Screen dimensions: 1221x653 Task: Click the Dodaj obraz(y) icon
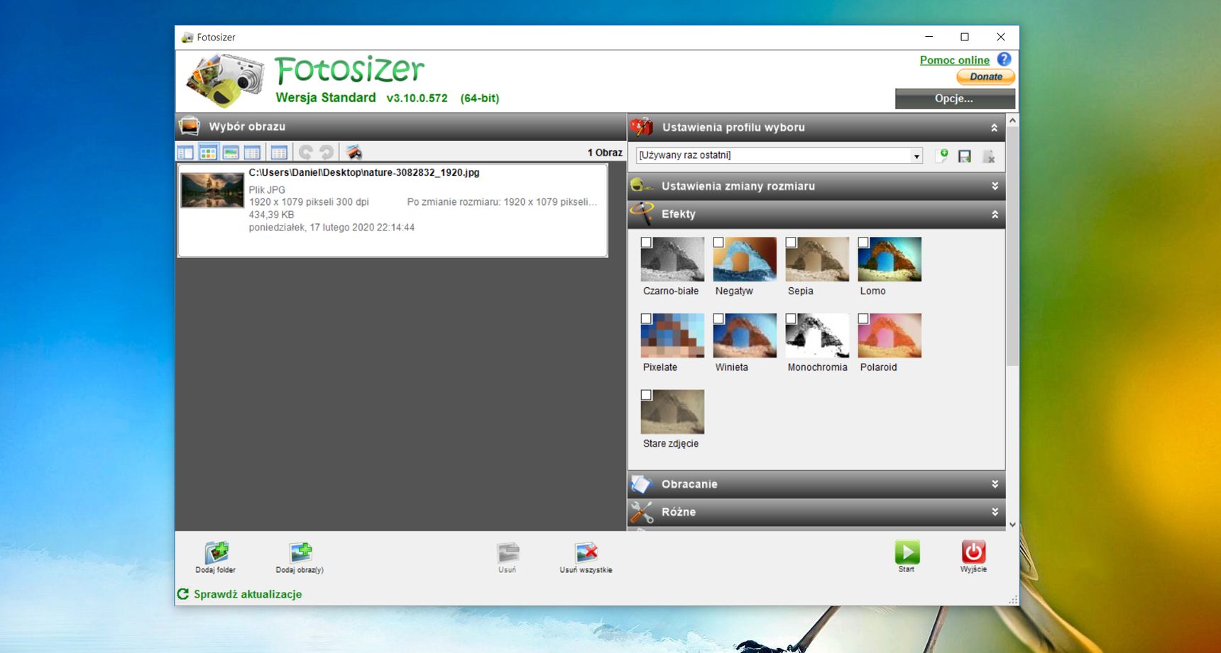click(301, 552)
